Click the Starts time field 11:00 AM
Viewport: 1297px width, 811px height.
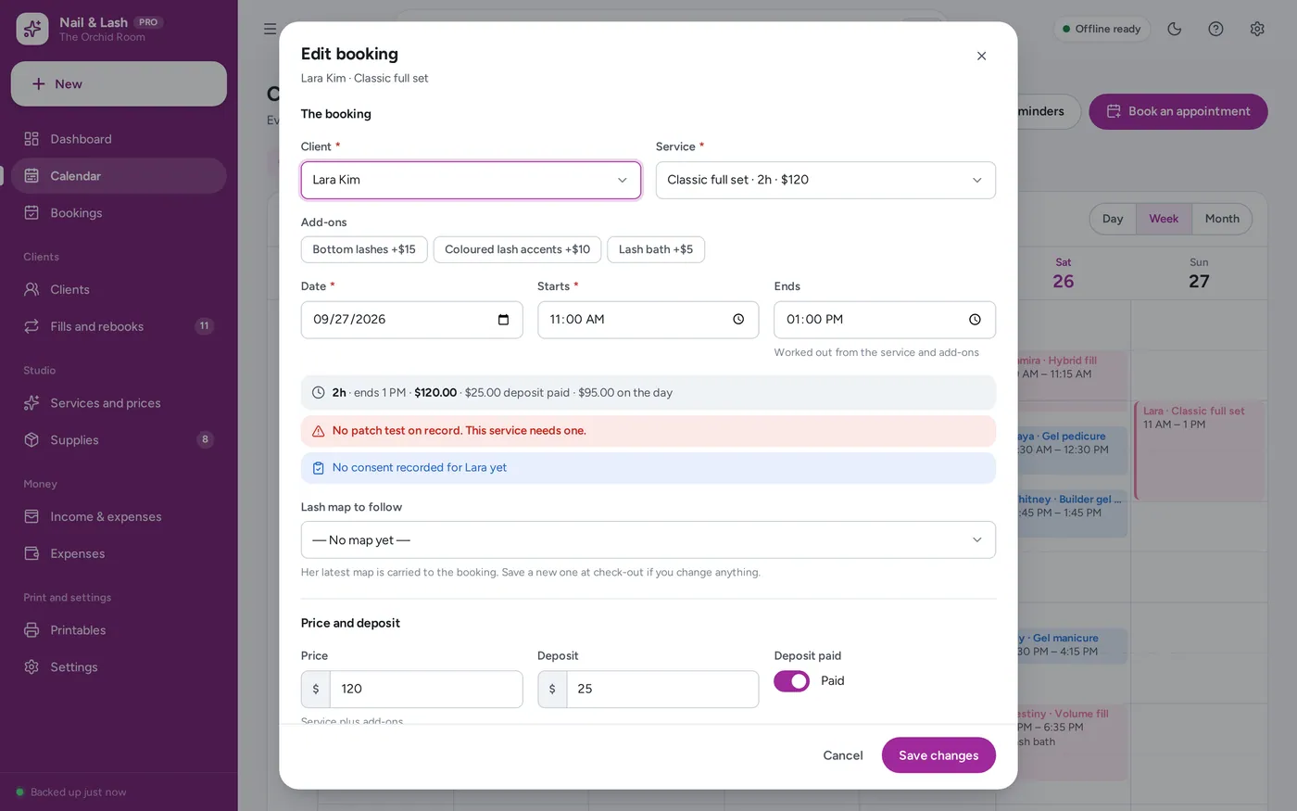648,320
